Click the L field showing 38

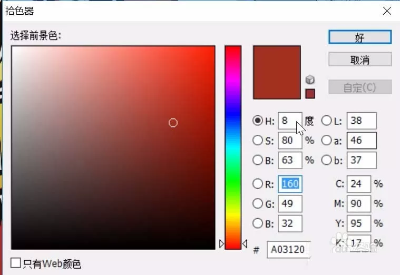click(x=362, y=121)
